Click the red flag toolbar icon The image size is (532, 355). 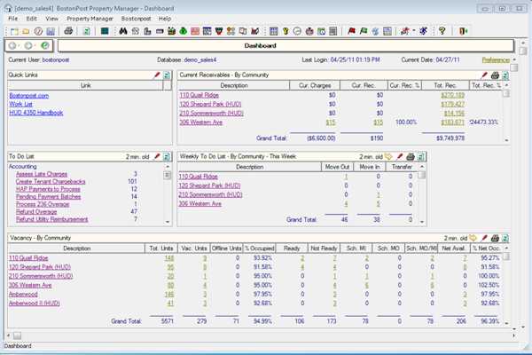coord(351,31)
